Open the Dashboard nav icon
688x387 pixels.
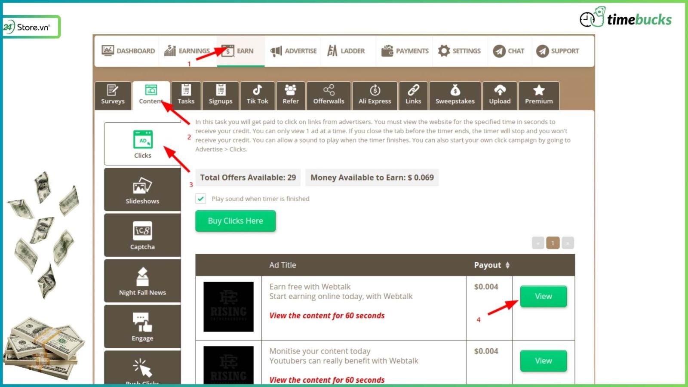pyautogui.click(x=107, y=51)
